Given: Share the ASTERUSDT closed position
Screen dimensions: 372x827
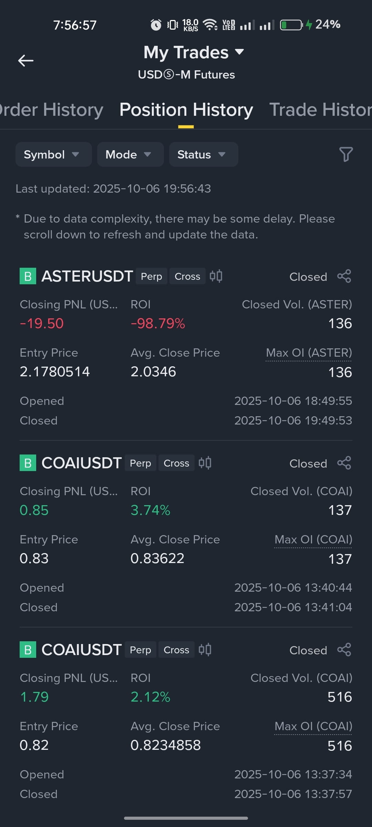Looking at the screenshot, I should tap(344, 276).
